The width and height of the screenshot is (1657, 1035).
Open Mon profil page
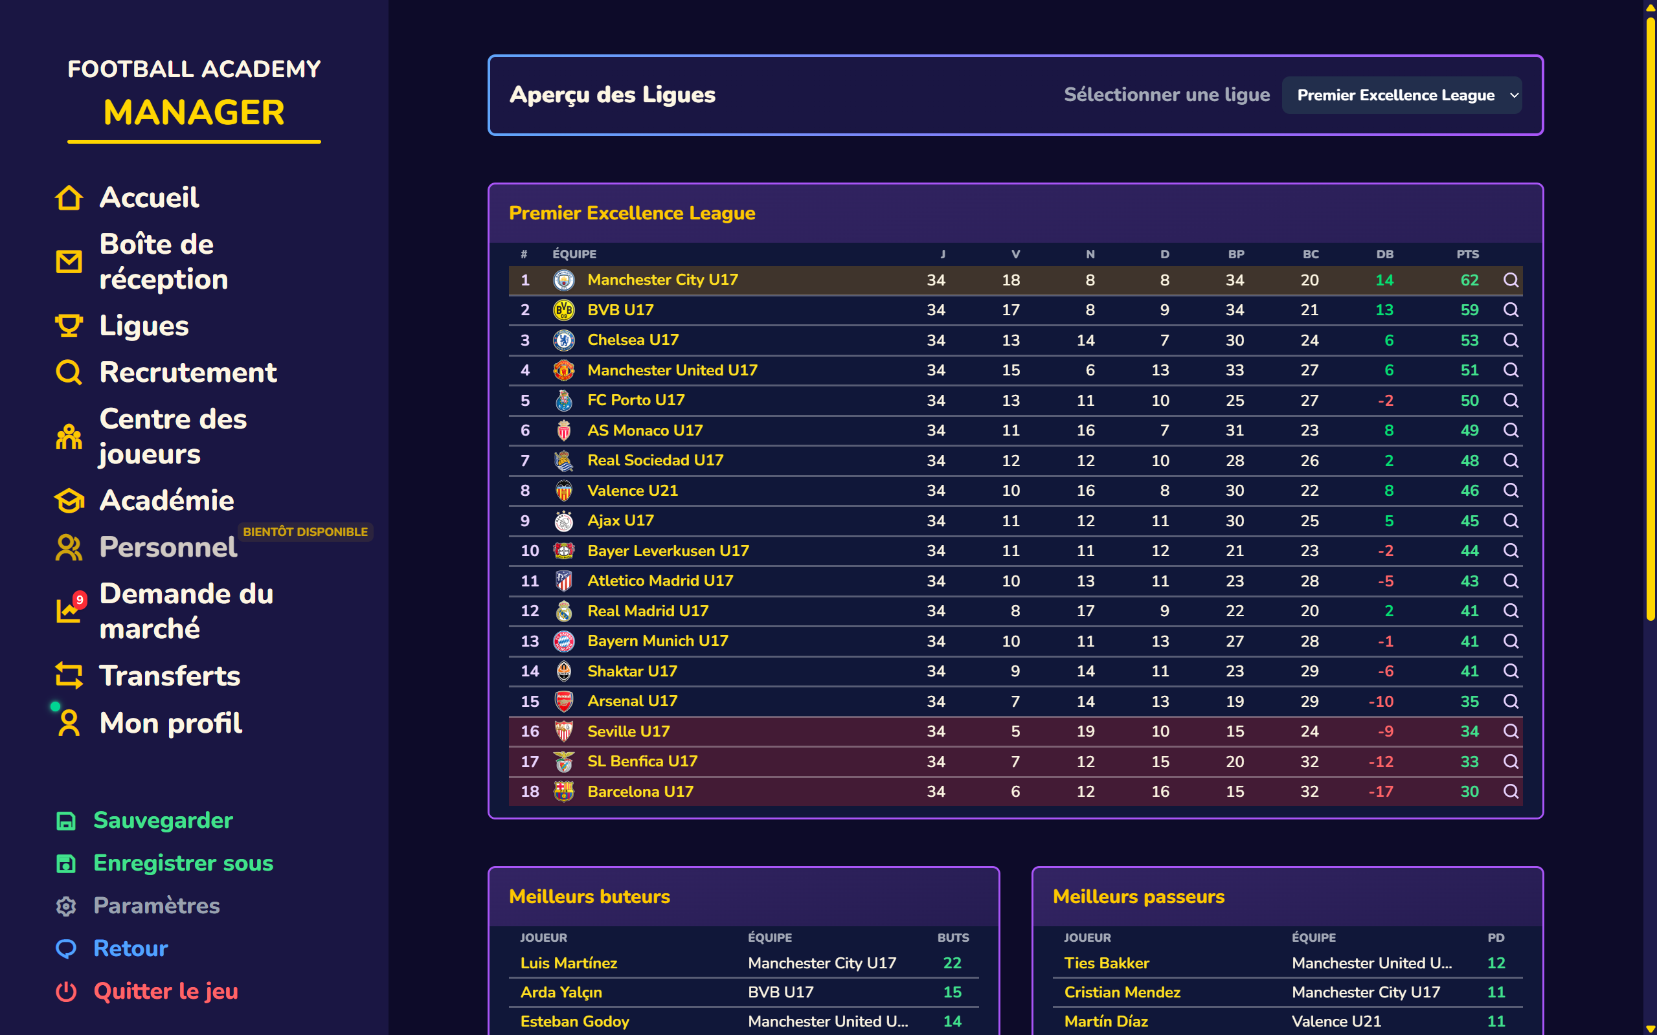click(170, 723)
